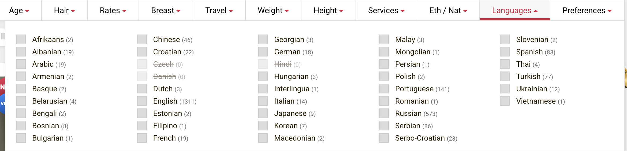Click the Weight dropdown arrow icon

(x=287, y=11)
